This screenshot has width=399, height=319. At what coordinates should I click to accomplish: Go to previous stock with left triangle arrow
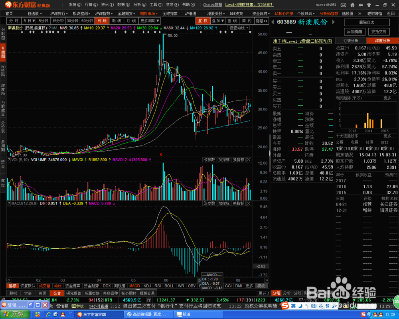point(273,22)
